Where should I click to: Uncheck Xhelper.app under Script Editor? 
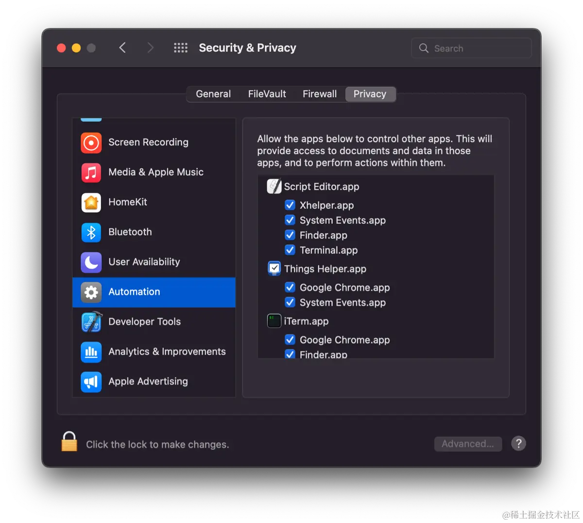coord(290,205)
